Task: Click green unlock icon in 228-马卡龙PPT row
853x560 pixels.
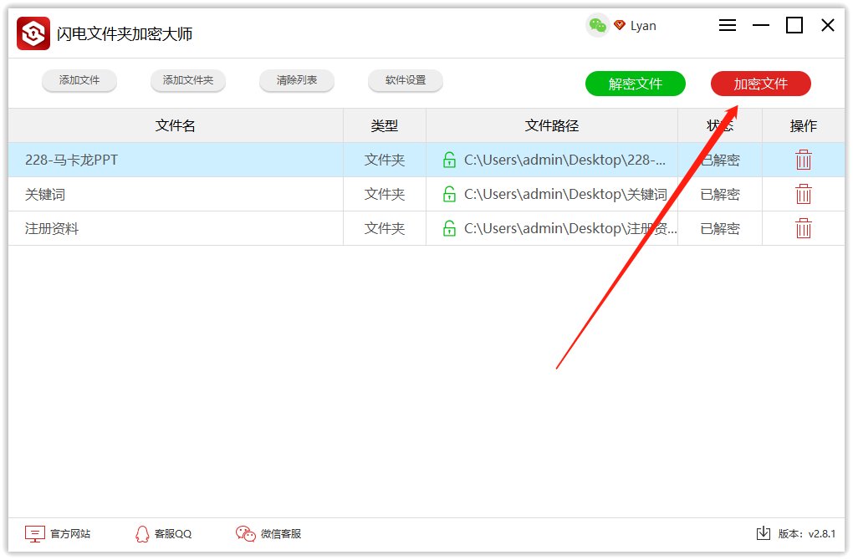Action: click(449, 160)
